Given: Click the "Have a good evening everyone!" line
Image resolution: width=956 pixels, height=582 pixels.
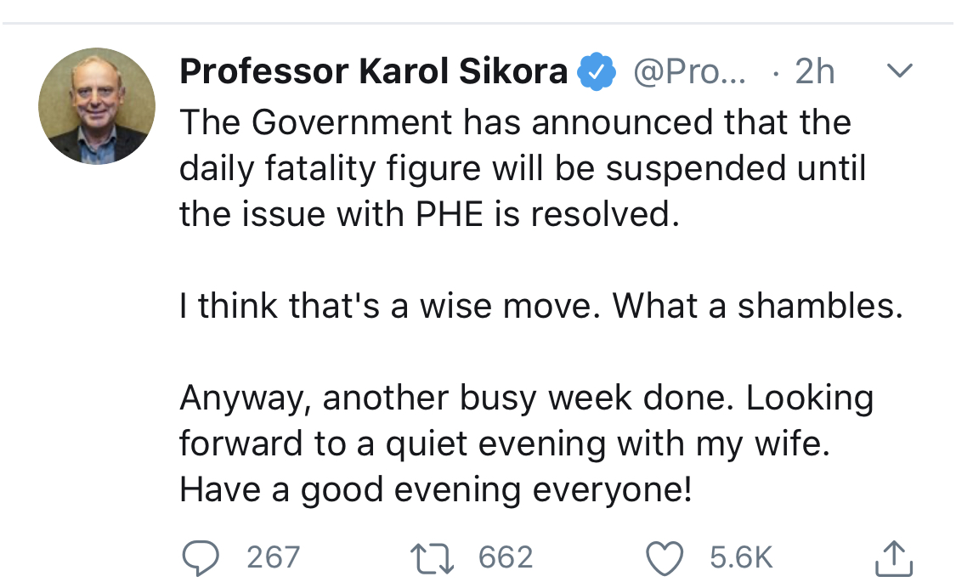Looking at the screenshot, I should 436,490.
